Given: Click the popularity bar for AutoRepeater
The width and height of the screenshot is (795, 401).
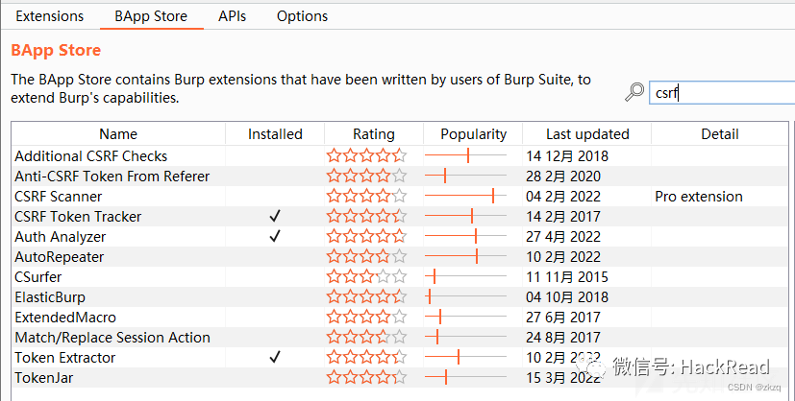Looking at the screenshot, I should [465, 257].
